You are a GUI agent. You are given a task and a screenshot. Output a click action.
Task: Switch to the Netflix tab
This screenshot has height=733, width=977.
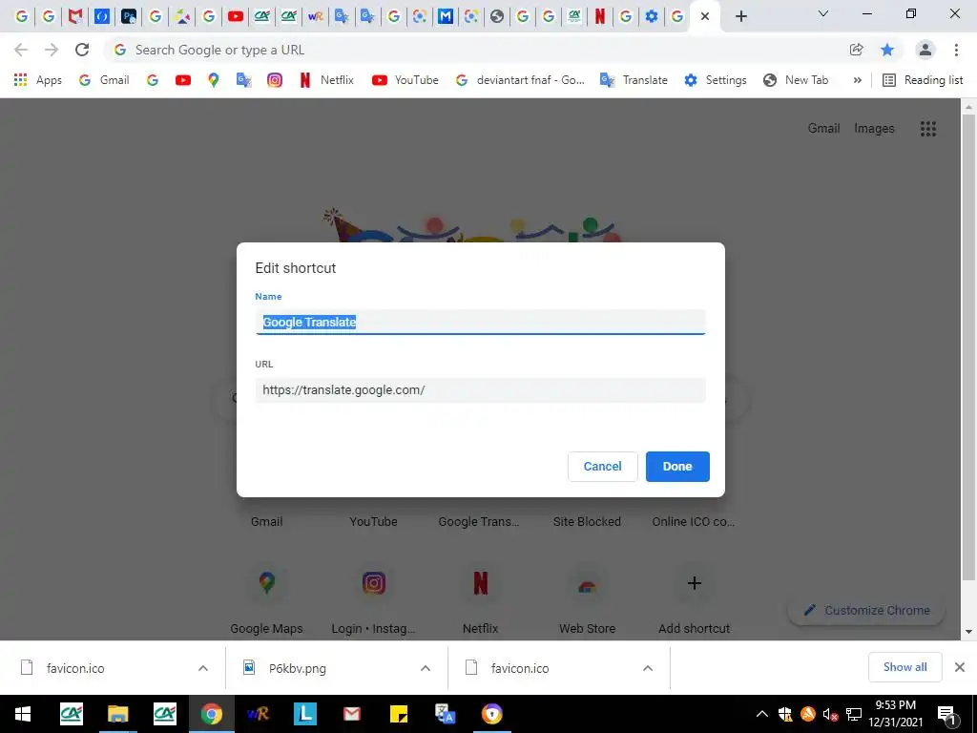click(599, 16)
